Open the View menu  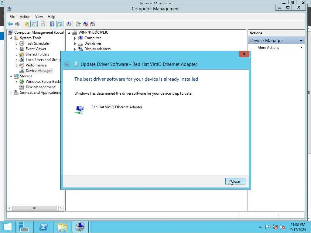click(x=39, y=17)
